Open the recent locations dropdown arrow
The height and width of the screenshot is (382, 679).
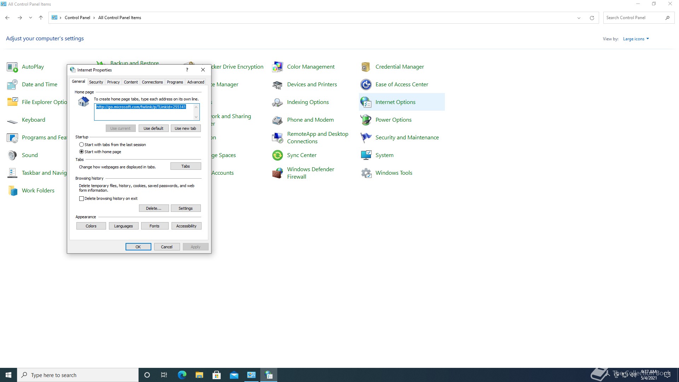click(30, 18)
